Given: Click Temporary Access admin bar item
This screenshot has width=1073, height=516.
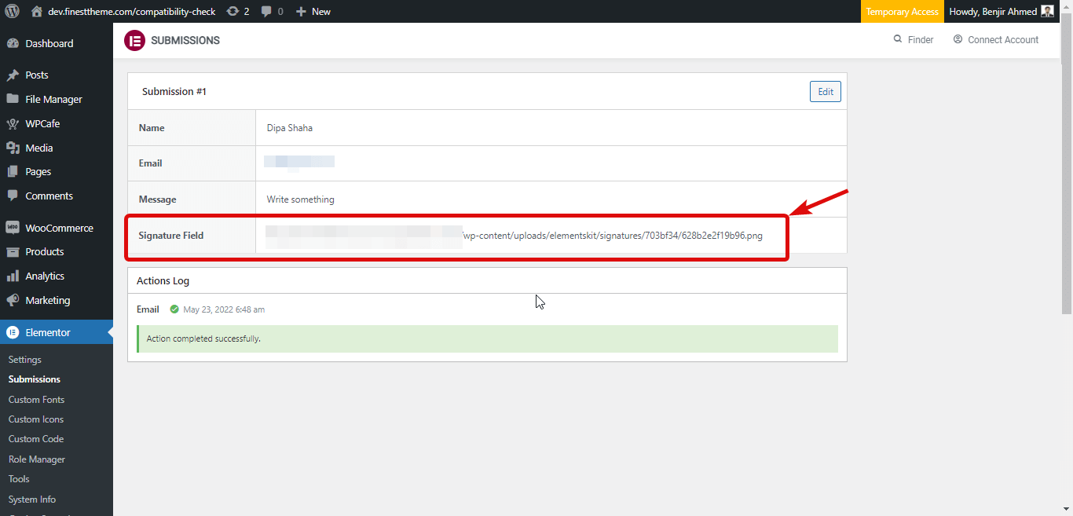Looking at the screenshot, I should (x=902, y=11).
